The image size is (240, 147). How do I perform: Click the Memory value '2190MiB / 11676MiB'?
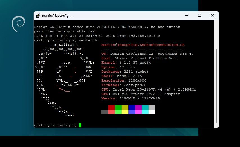(140, 98)
